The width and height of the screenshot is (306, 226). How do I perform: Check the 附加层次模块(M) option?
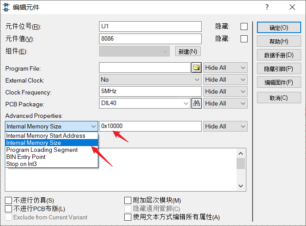point(128,200)
